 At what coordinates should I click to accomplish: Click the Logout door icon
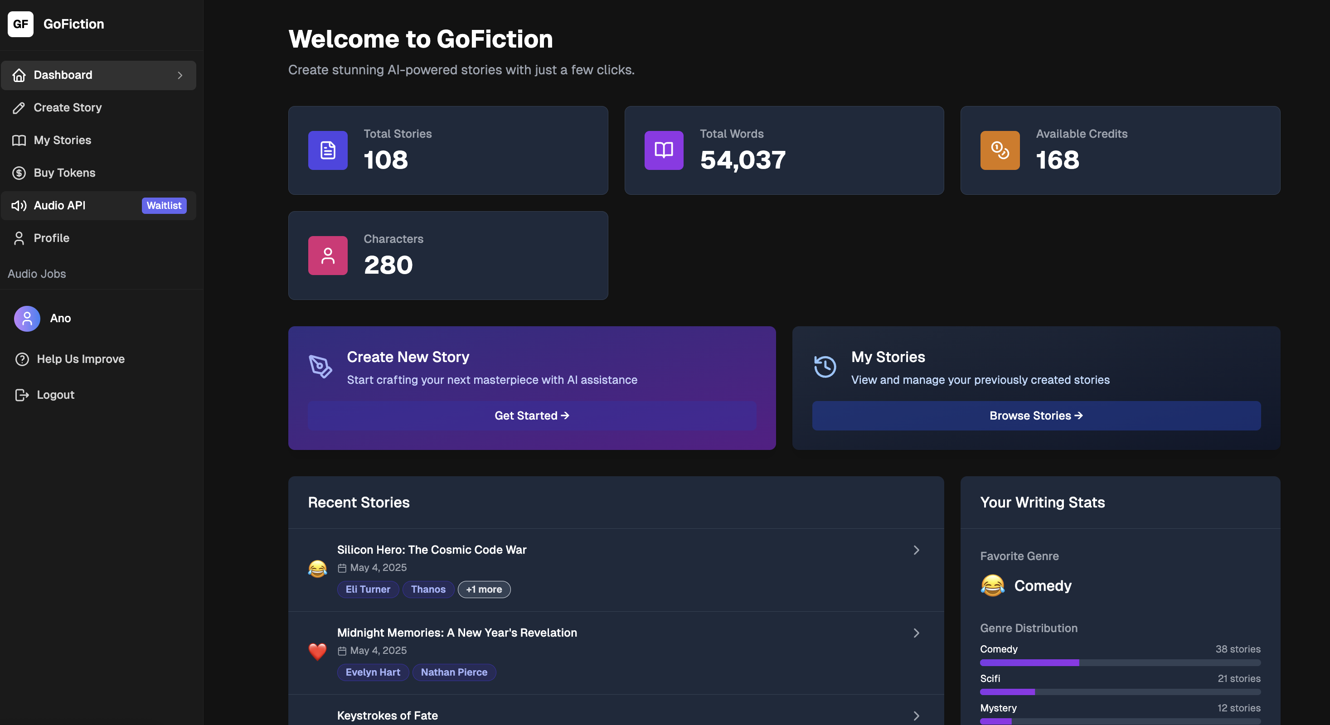click(x=22, y=395)
